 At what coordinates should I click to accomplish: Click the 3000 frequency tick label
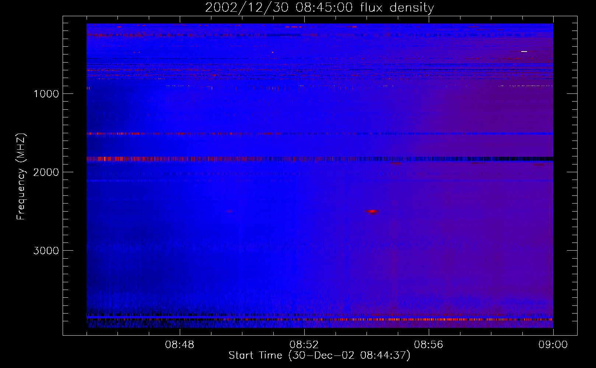[x=46, y=251]
